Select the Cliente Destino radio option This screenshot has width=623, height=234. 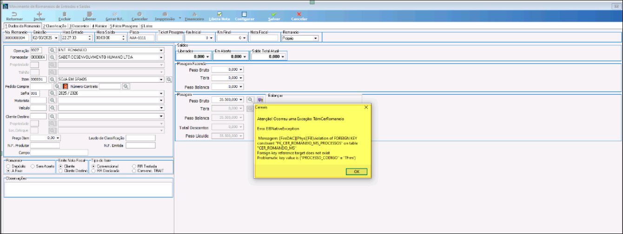click(x=61, y=171)
